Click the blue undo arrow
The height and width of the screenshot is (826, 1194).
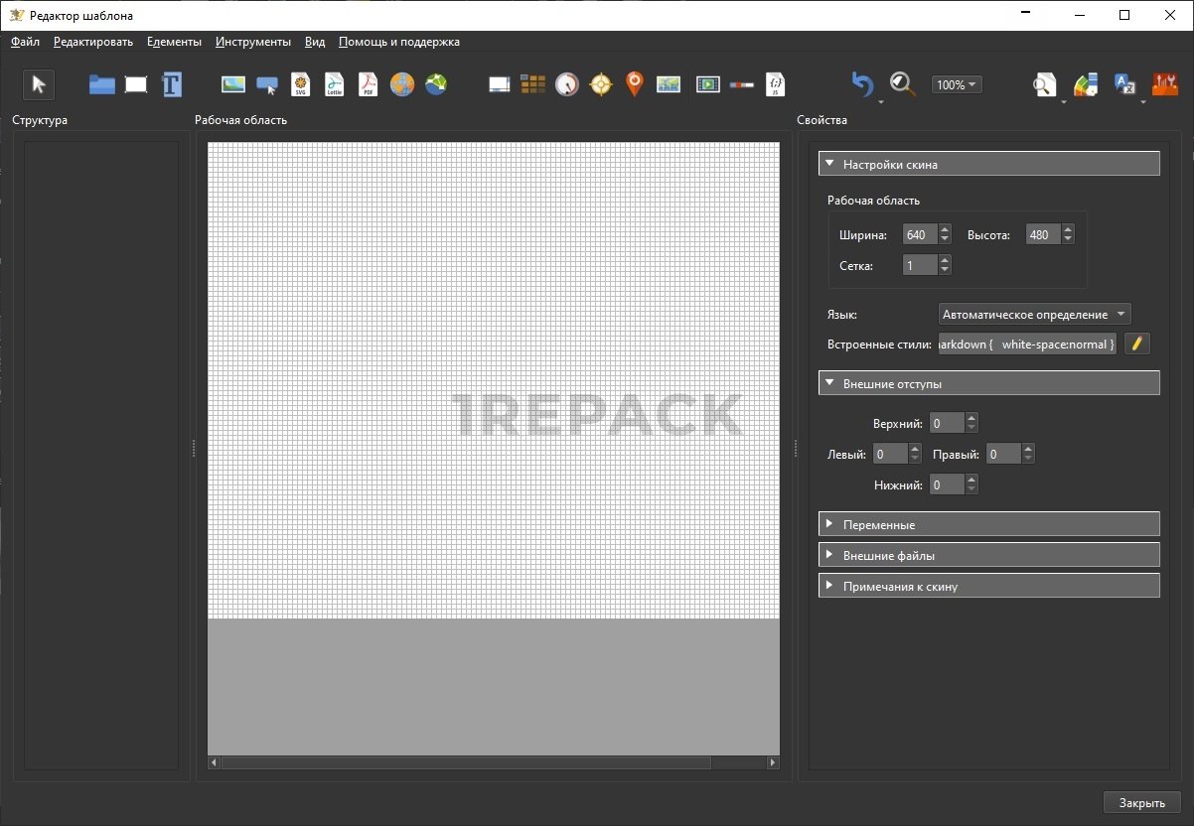(863, 84)
